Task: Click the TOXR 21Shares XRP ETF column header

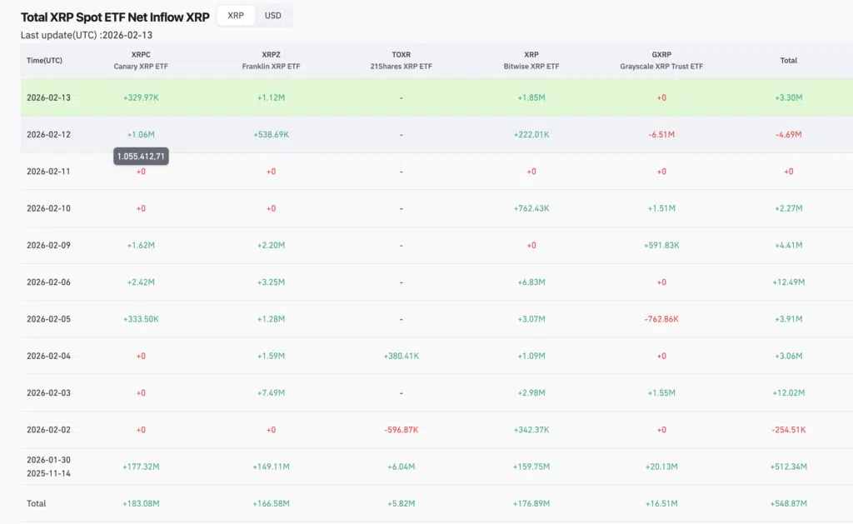Action: click(x=401, y=60)
